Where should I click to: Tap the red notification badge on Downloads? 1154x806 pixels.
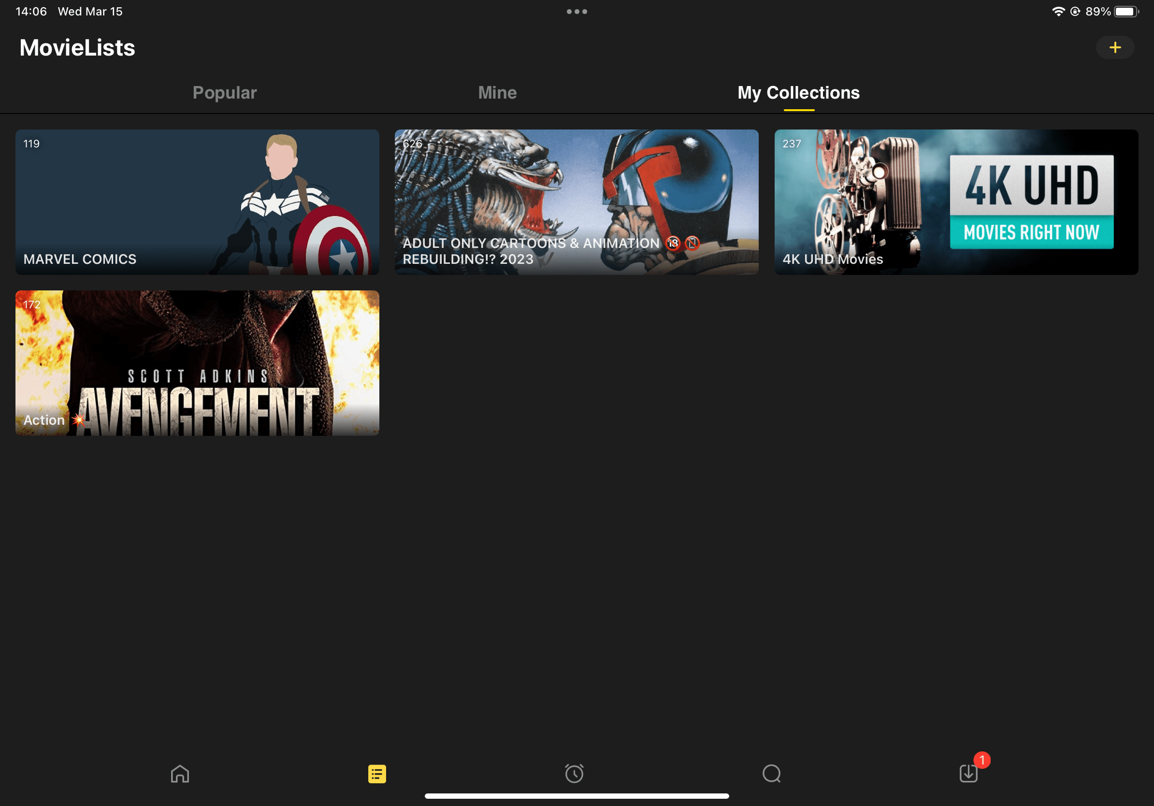click(982, 761)
